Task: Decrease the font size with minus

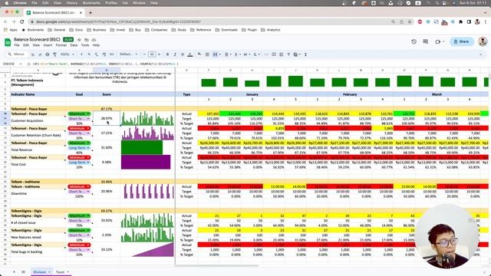Action: [x=144, y=54]
